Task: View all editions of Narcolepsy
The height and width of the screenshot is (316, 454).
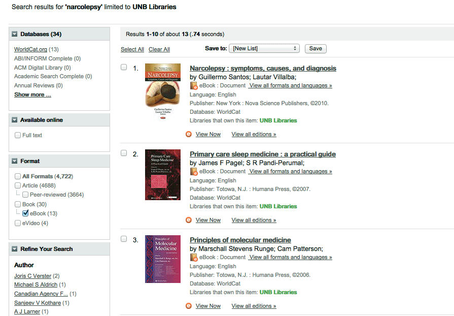Action: pos(254,134)
